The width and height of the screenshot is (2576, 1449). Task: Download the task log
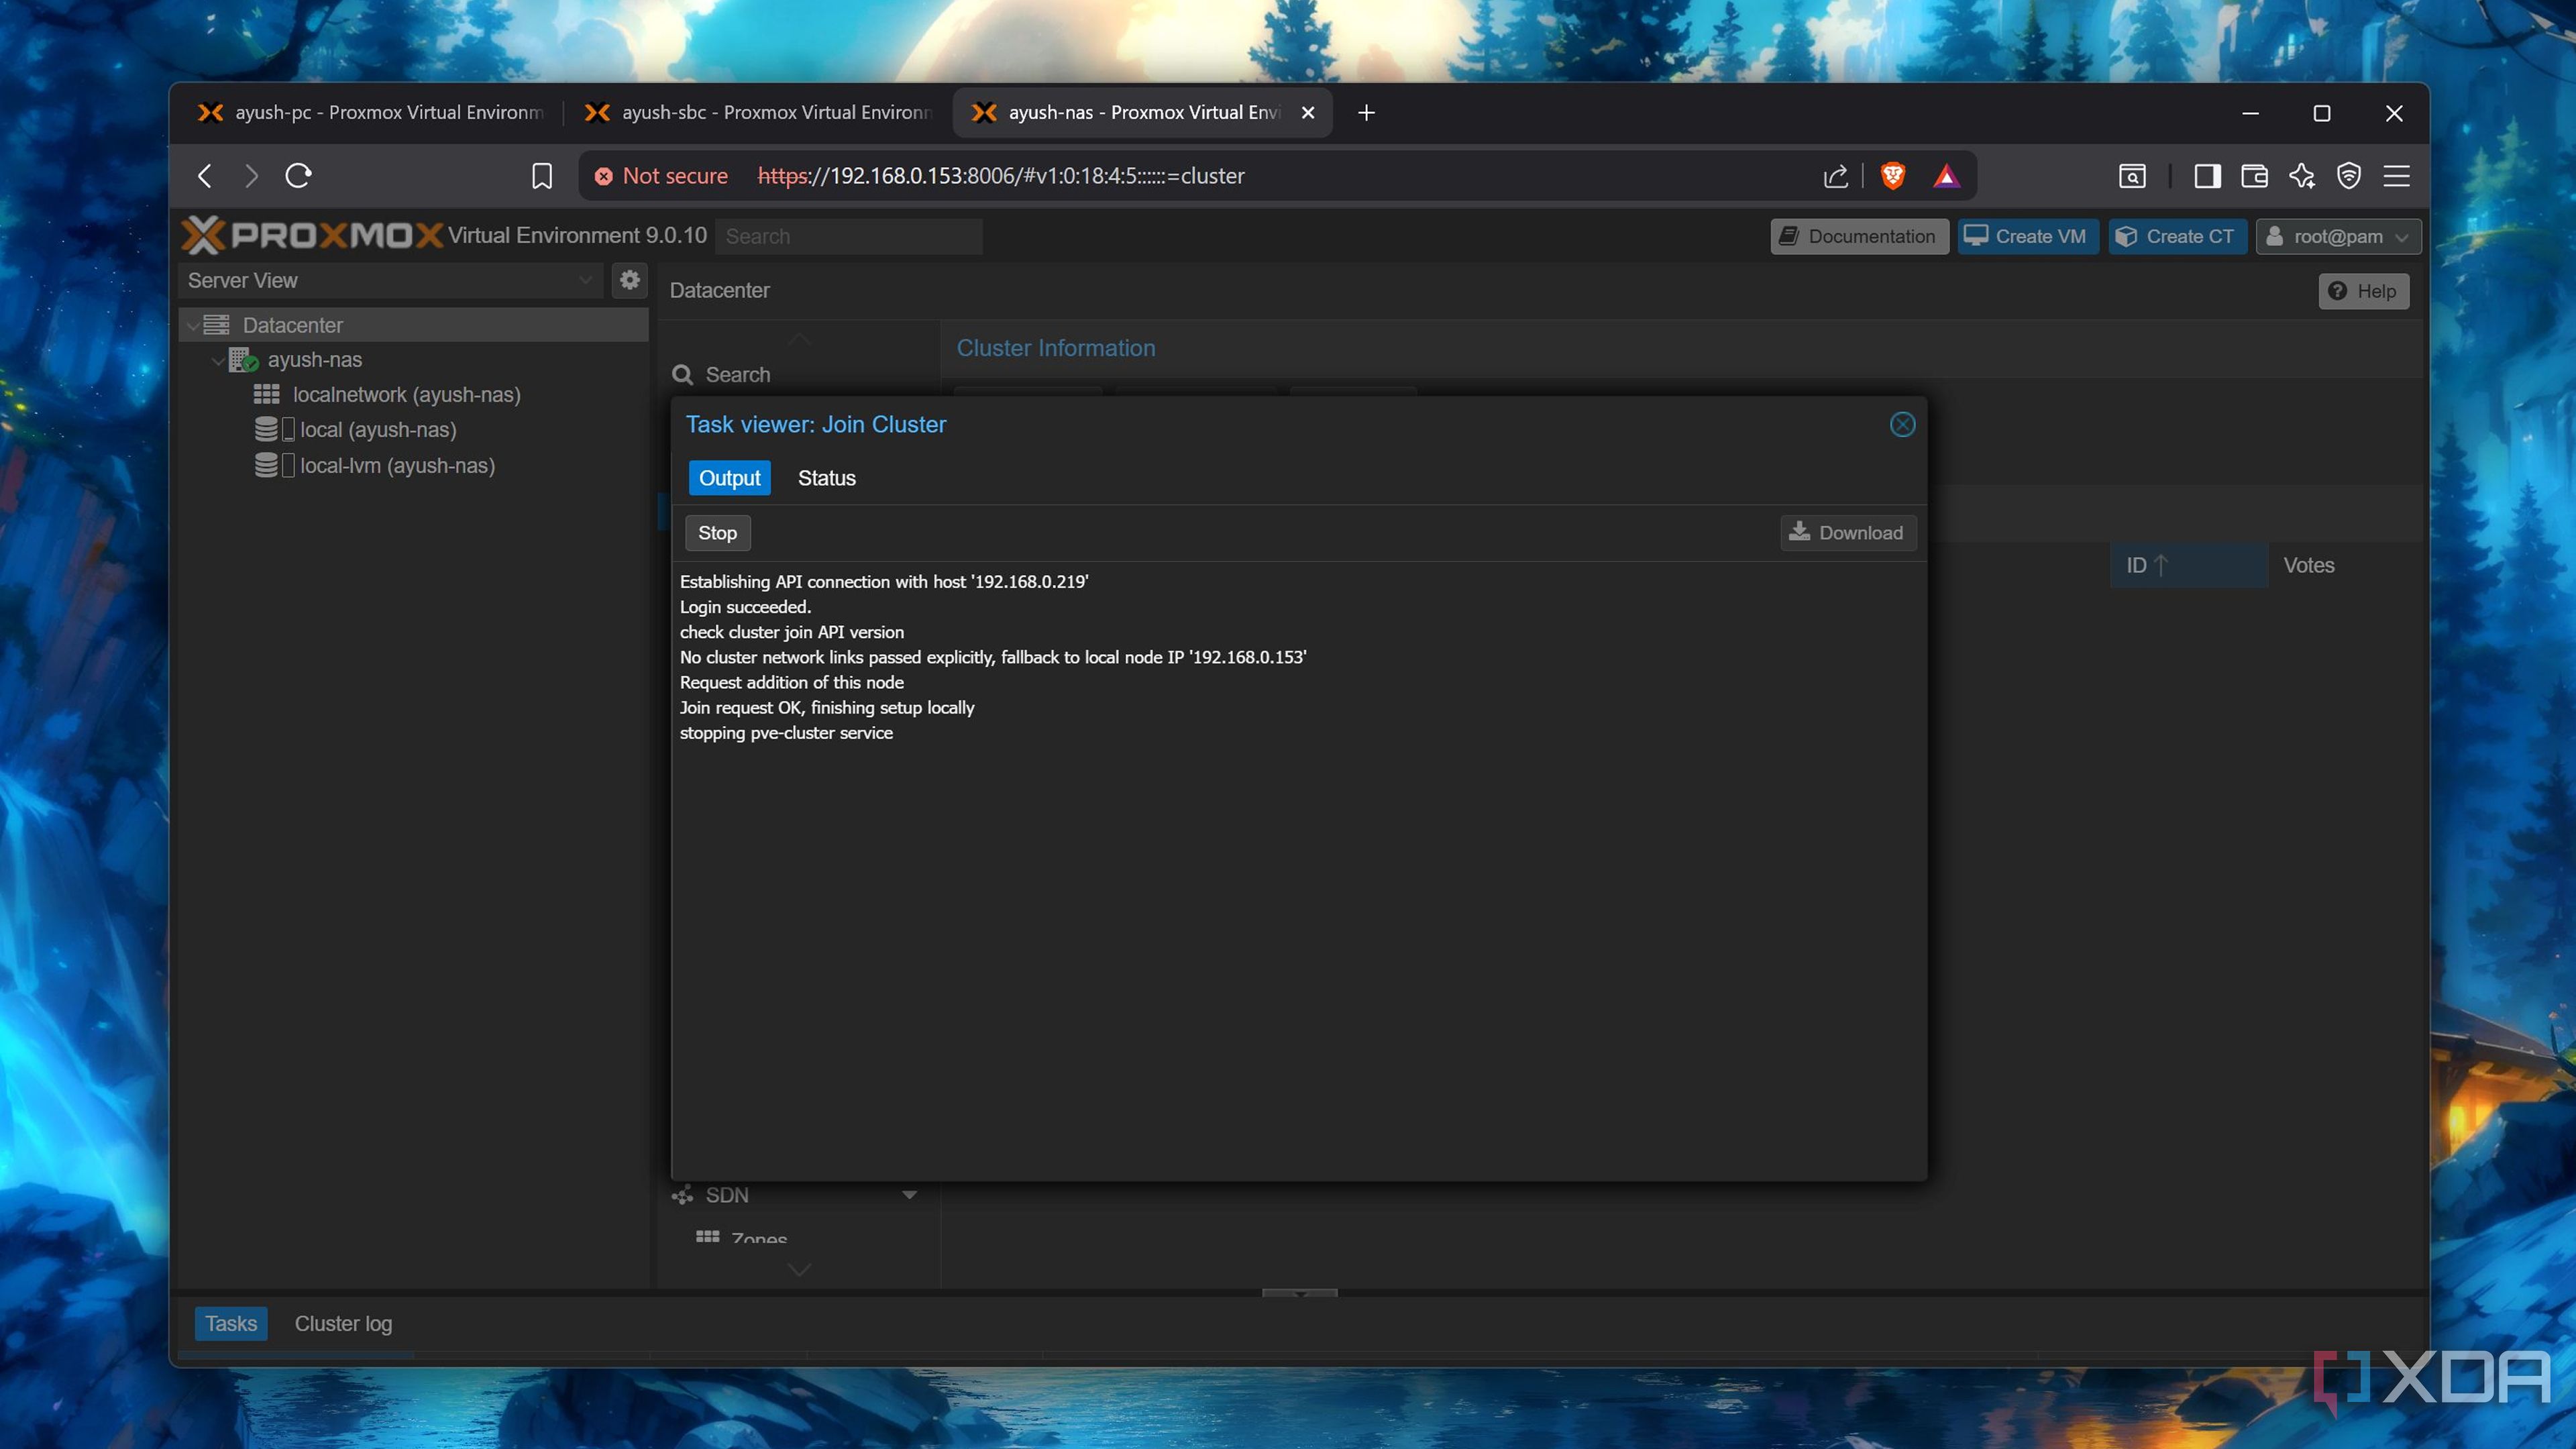click(1847, 533)
